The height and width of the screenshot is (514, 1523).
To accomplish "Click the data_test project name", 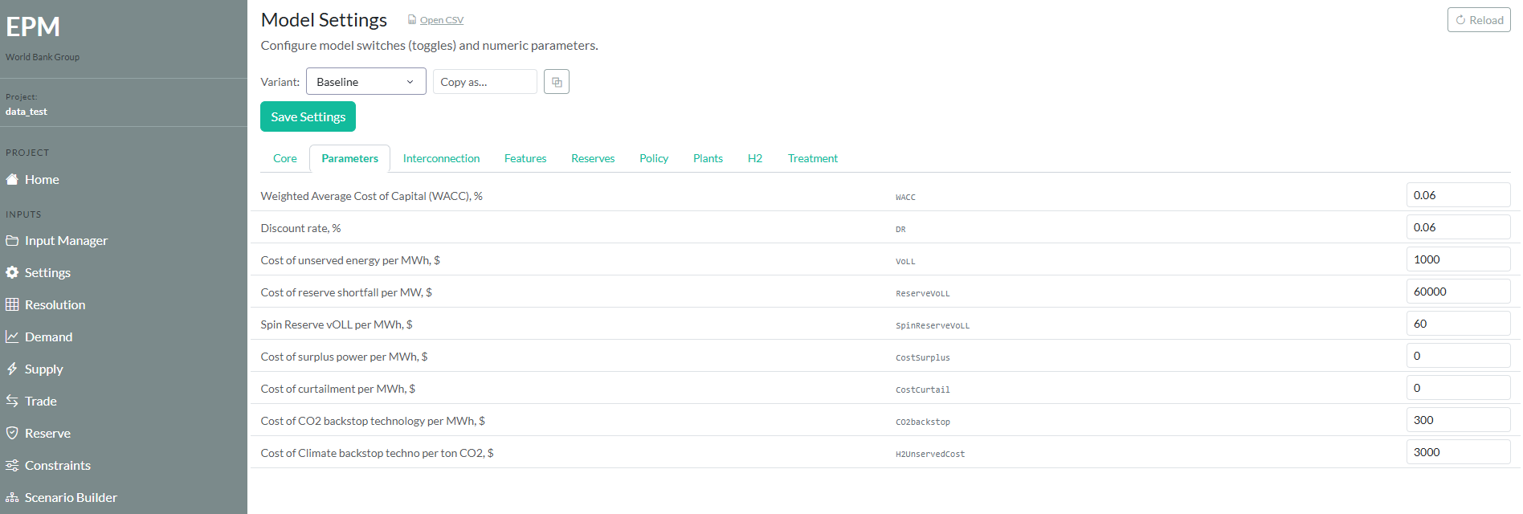I will coord(27,112).
